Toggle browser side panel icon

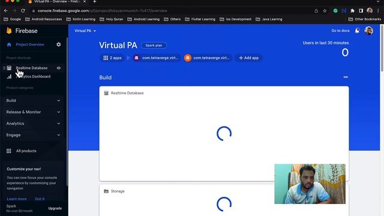point(361,11)
